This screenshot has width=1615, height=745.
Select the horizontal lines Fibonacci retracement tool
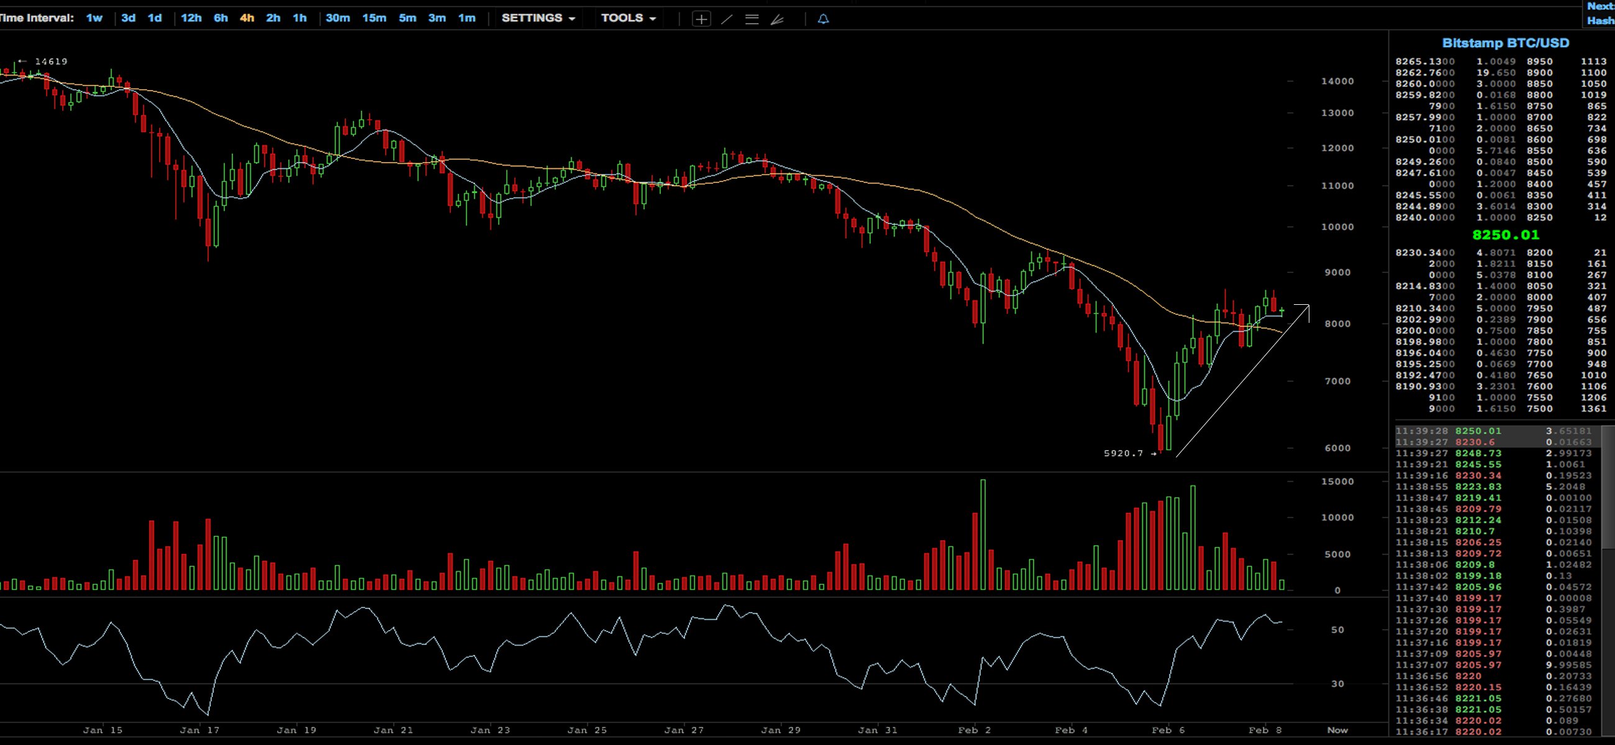(752, 19)
